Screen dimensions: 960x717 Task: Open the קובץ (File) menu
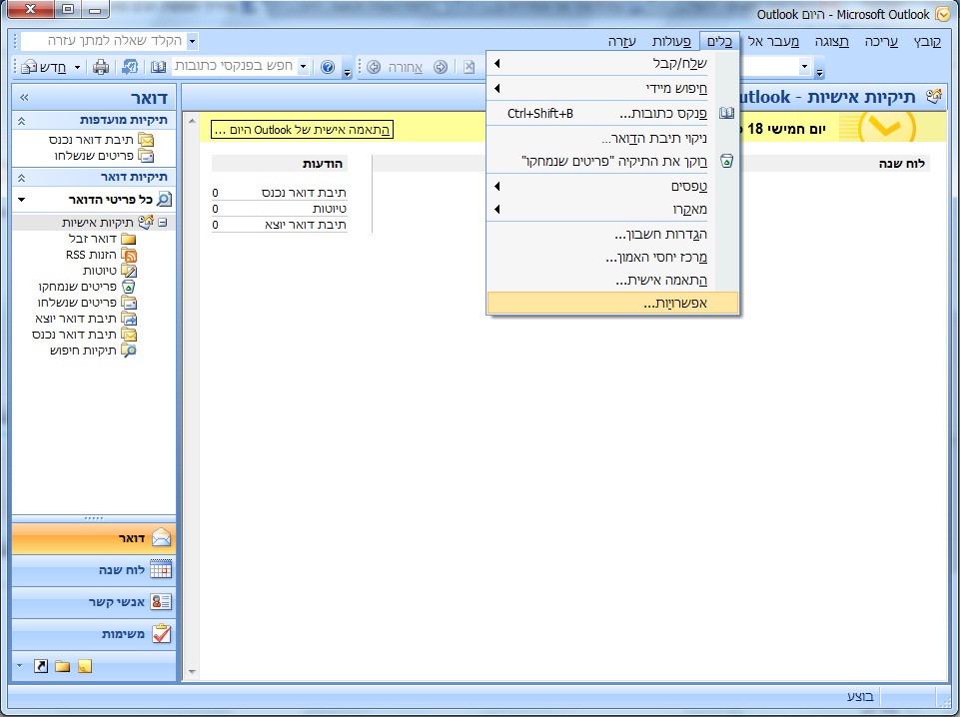pyautogui.click(x=927, y=41)
